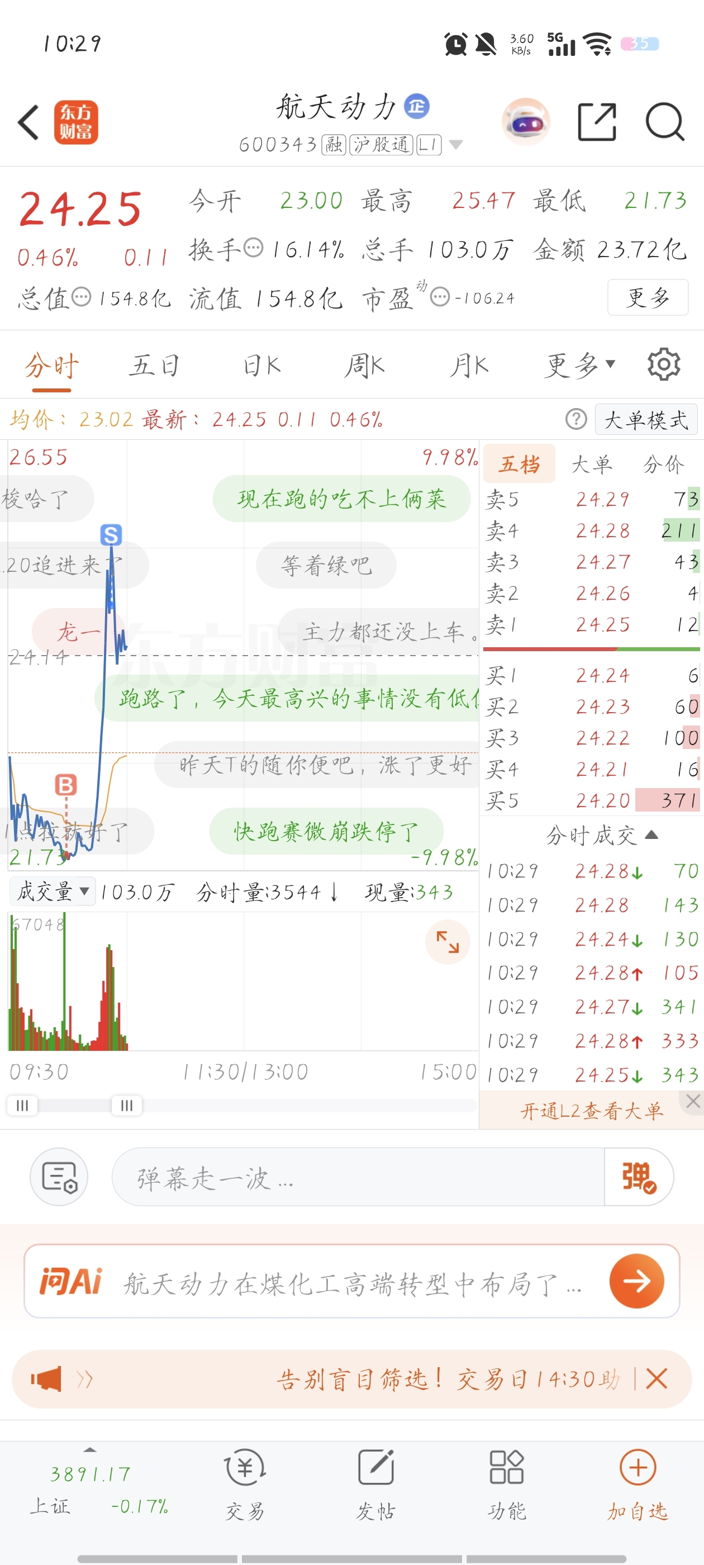Tap the 问Ai logo
The width and height of the screenshot is (704, 1565).
coord(70,1281)
